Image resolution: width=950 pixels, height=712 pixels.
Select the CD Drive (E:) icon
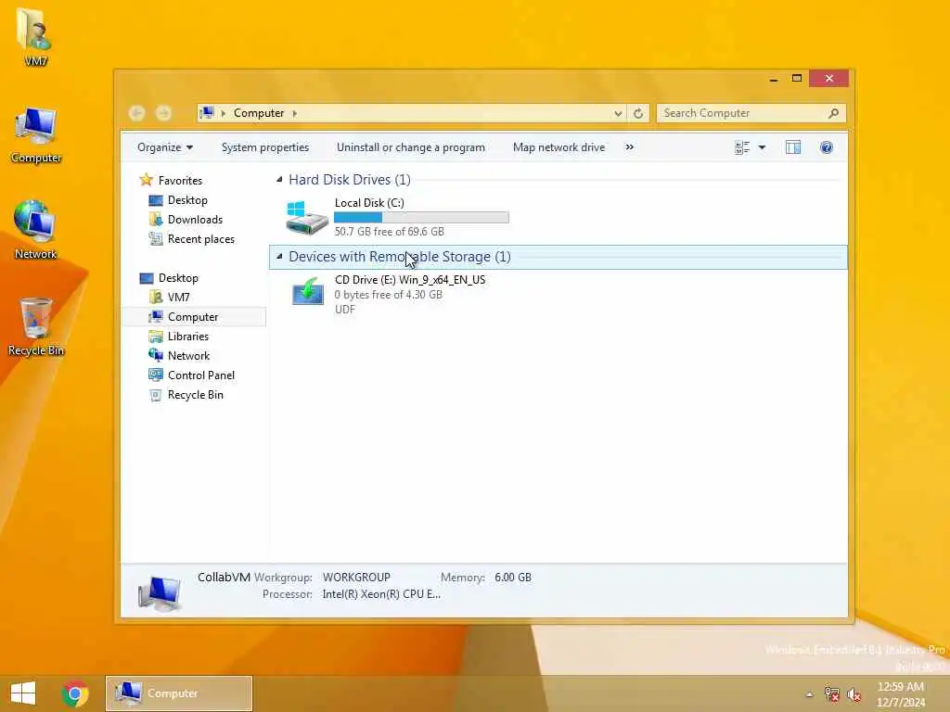coord(308,292)
